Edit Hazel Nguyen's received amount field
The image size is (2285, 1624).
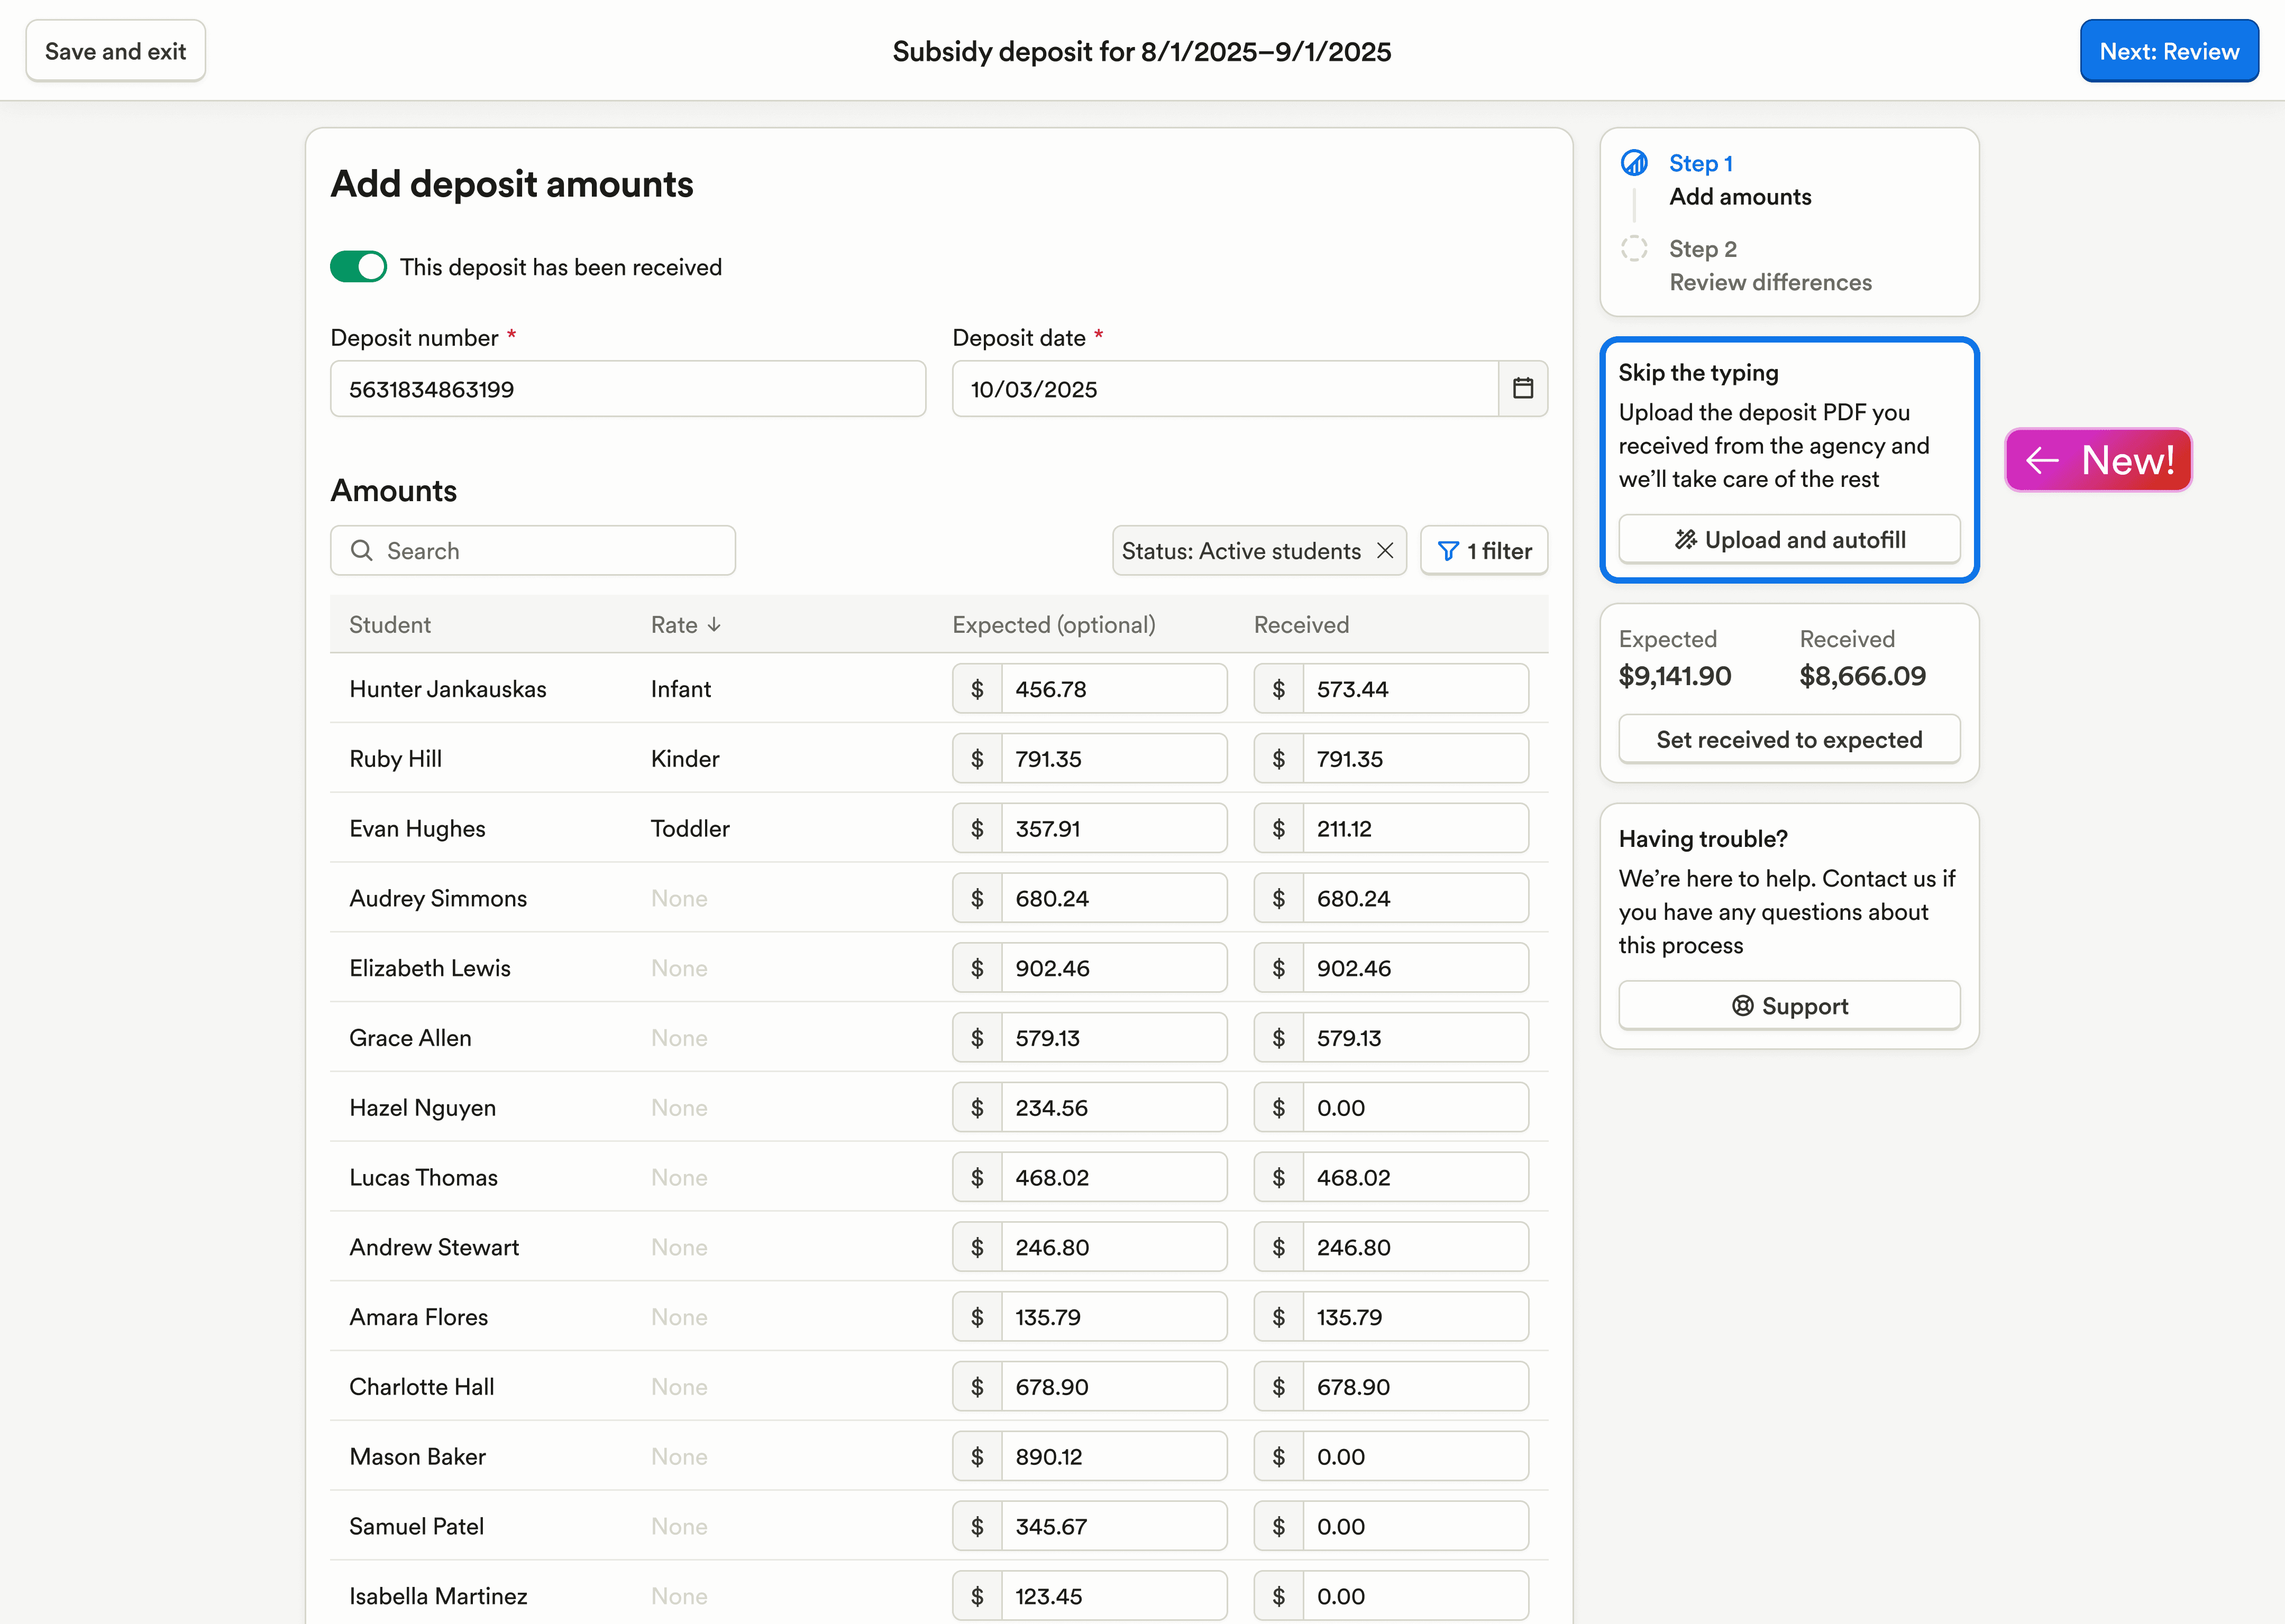coord(1414,1108)
